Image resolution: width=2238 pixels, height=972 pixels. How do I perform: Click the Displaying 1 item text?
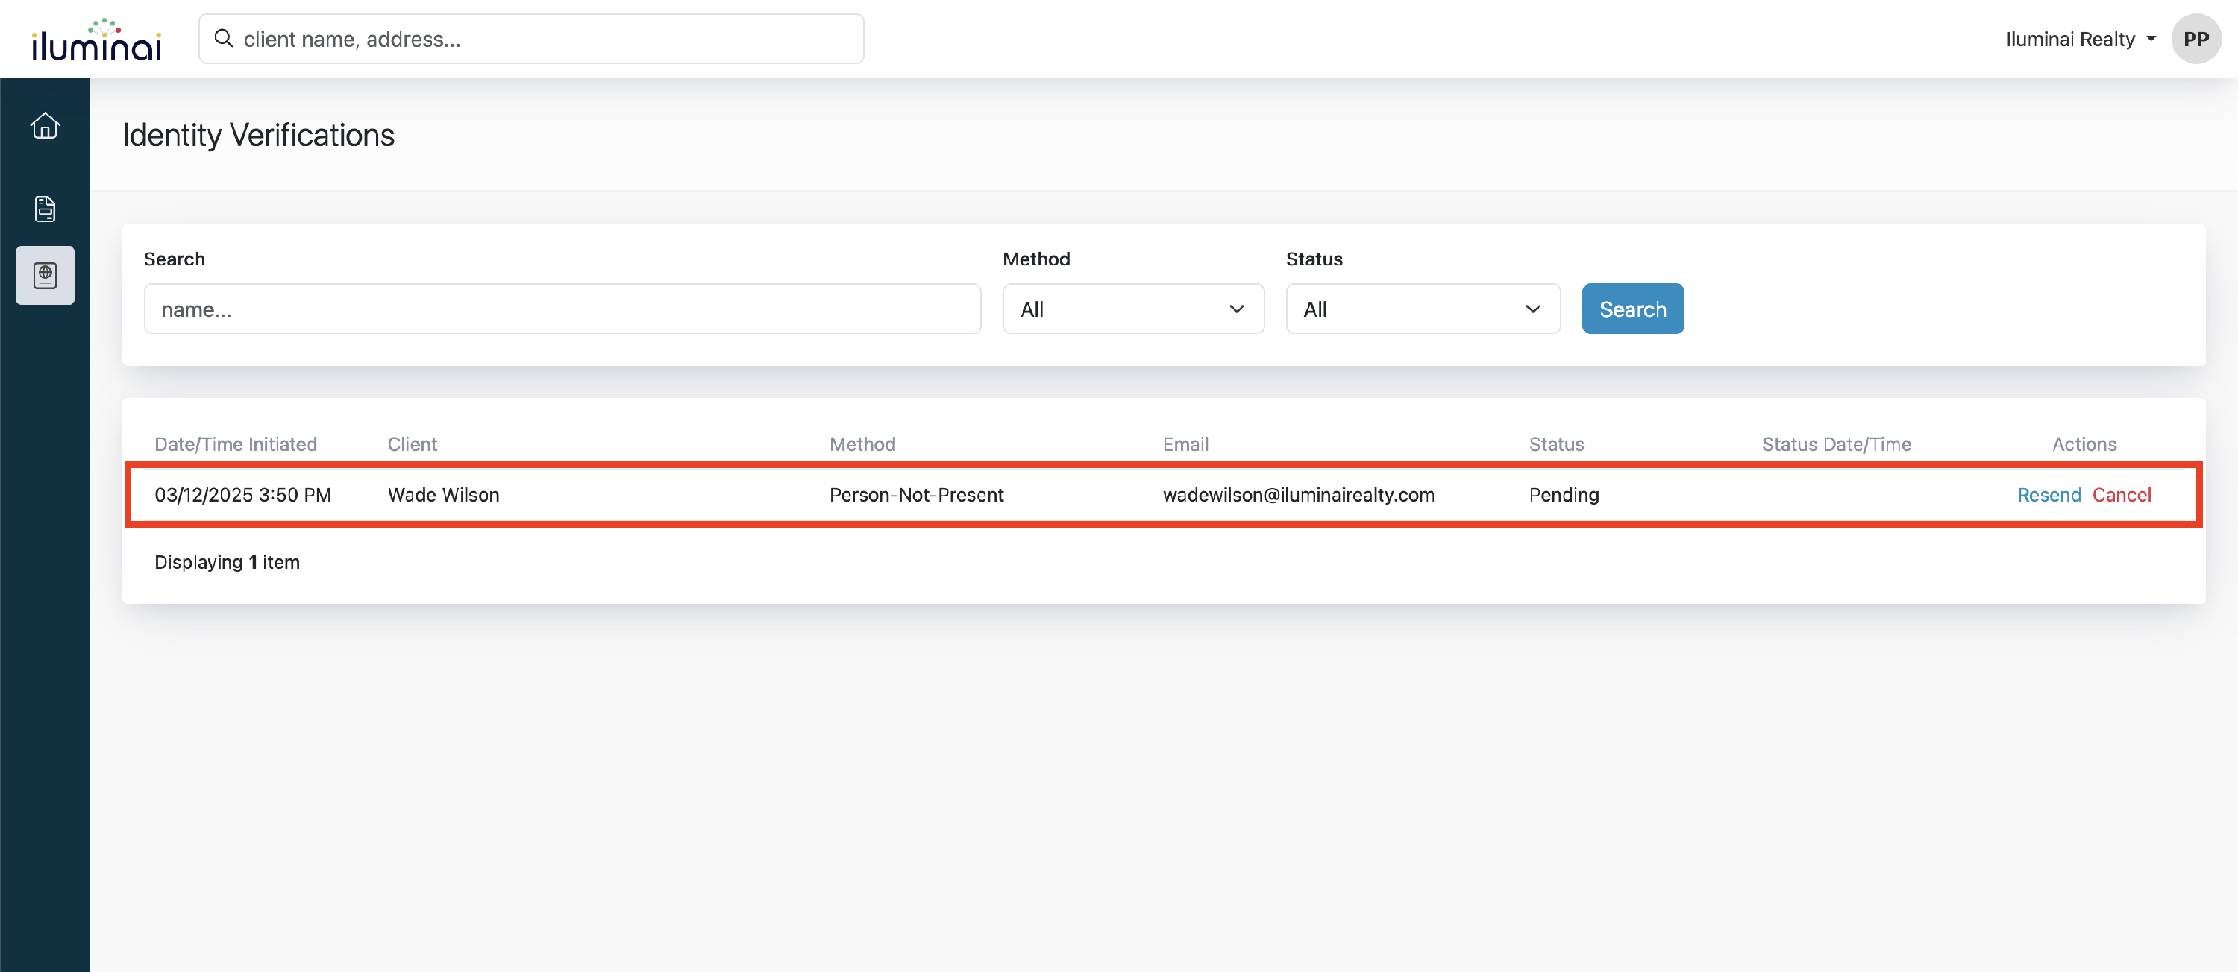click(x=227, y=562)
